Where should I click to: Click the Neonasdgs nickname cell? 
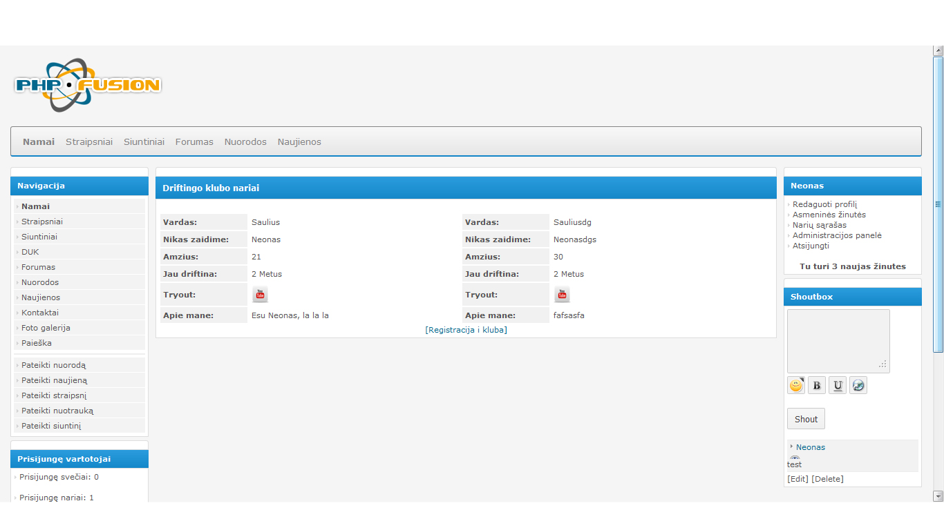click(x=575, y=239)
